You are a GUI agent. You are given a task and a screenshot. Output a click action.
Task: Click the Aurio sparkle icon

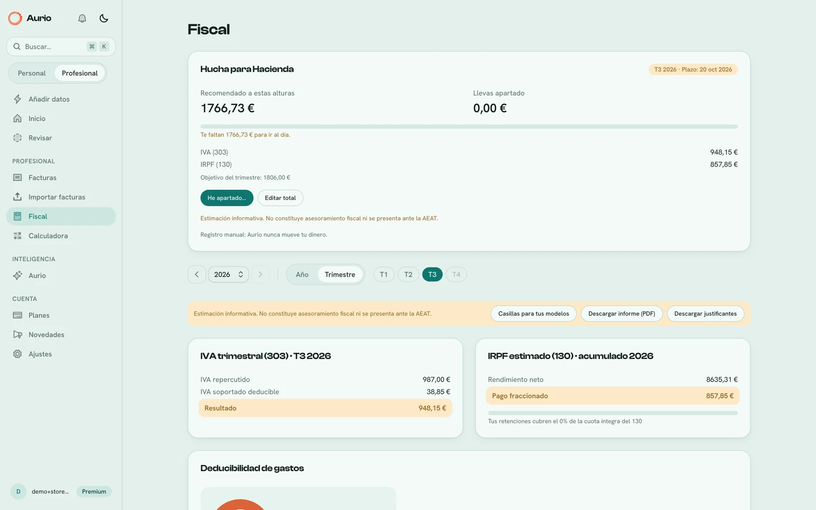[x=17, y=275]
